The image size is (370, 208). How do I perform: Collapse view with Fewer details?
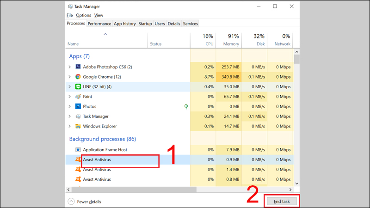(x=85, y=202)
